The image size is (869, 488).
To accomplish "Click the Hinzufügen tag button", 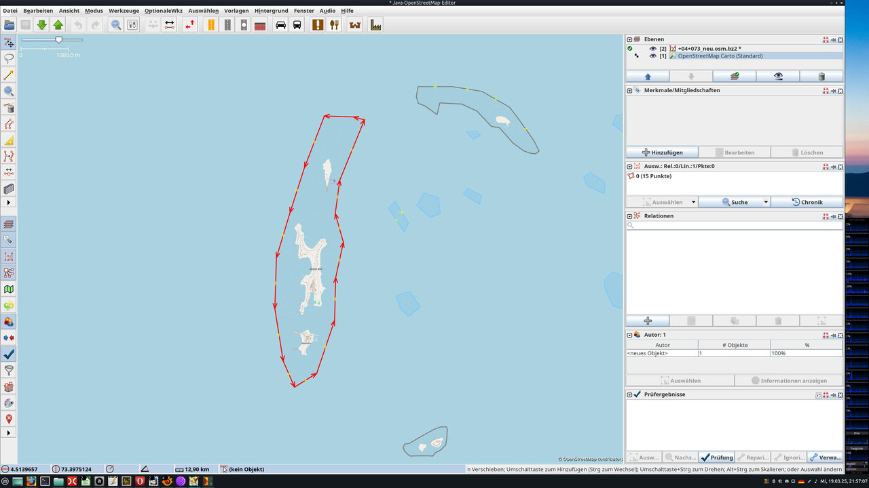I will point(661,152).
